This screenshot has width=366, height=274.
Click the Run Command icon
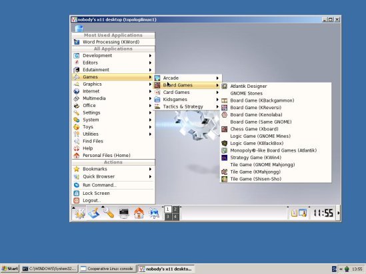point(76,185)
